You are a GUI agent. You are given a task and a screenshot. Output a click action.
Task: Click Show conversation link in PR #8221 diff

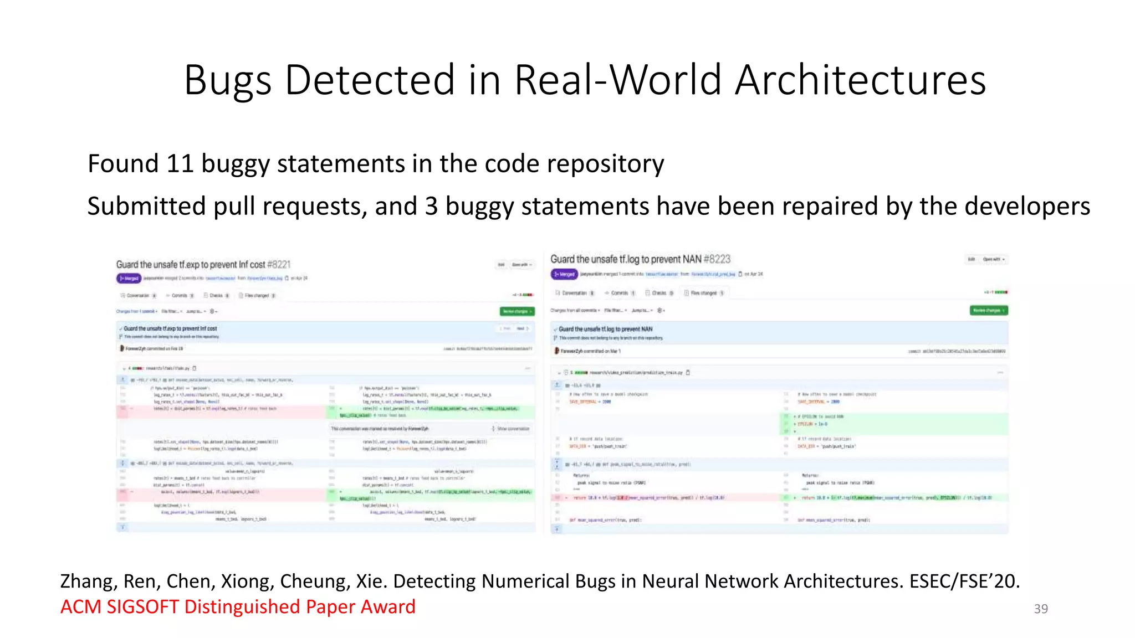coord(511,429)
